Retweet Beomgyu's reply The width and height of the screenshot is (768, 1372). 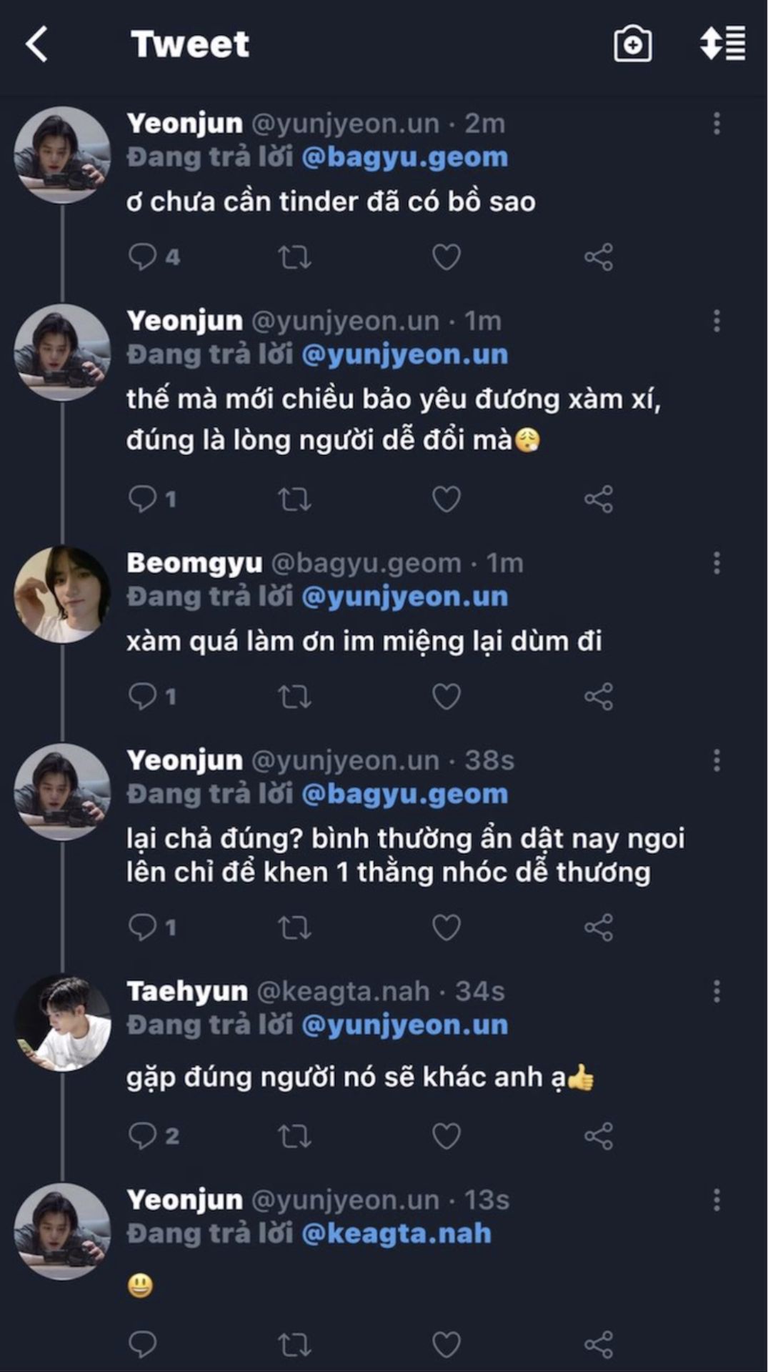pos(294,696)
